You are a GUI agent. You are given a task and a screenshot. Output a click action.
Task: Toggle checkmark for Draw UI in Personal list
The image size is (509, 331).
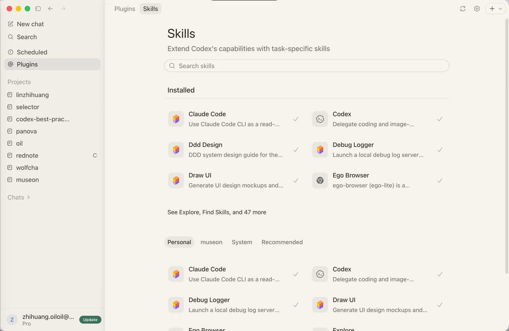440,305
